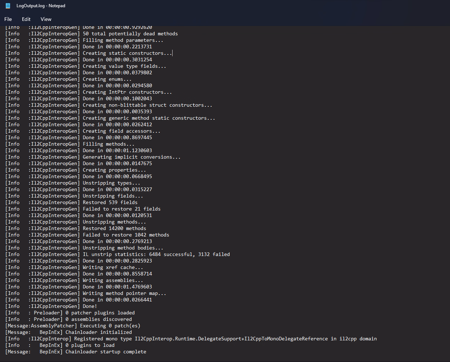Click the Il2CppInteropGen 'Done!' line

[51, 306]
